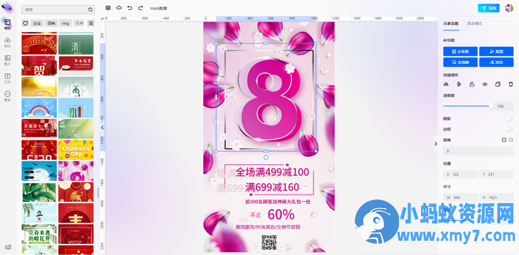Click the height field showing 1021

click(496, 197)
